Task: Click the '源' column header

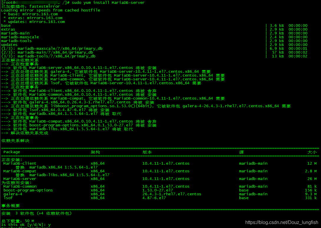Action: 241,152
